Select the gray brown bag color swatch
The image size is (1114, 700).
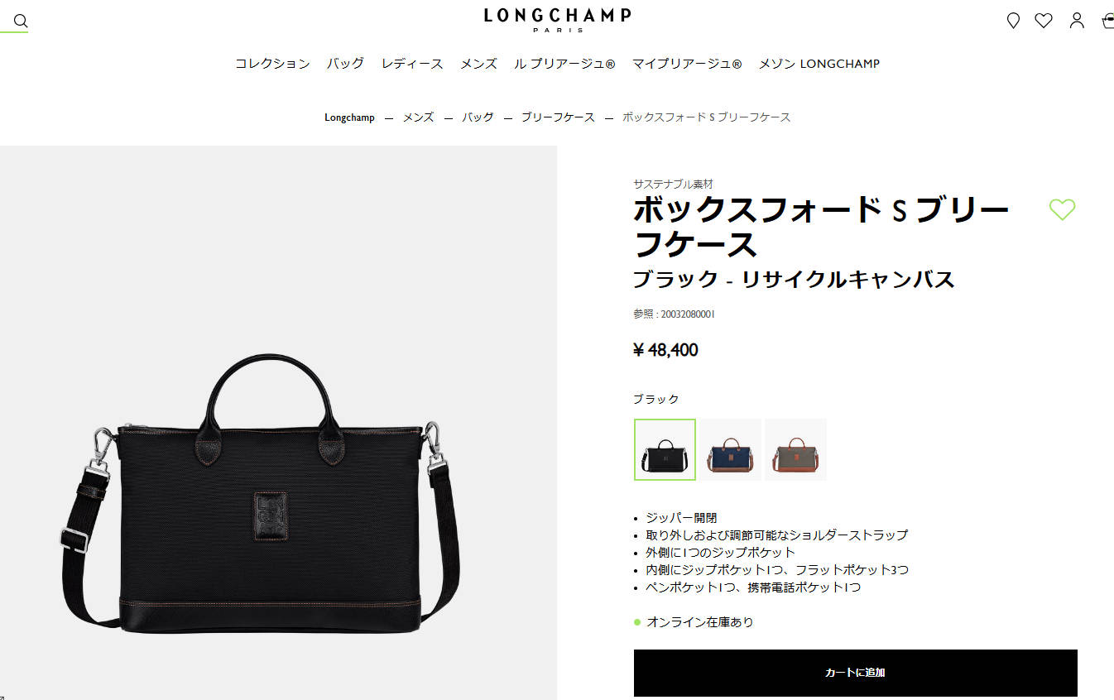click(x=795, y=449)
